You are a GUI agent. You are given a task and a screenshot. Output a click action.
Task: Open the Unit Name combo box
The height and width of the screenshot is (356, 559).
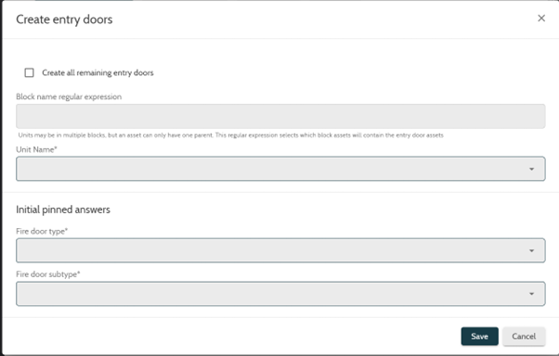(x=280, y=169)
